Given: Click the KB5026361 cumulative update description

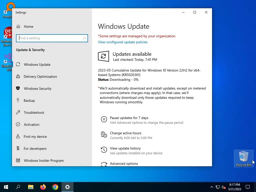Looking at the screenshot, I should pyautogui.click(x=149, y=72).
